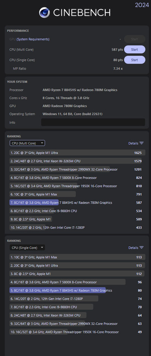Click the filter icon beside Single Core Details
Viewport: 151px width, 356px height.
(142, 248)
